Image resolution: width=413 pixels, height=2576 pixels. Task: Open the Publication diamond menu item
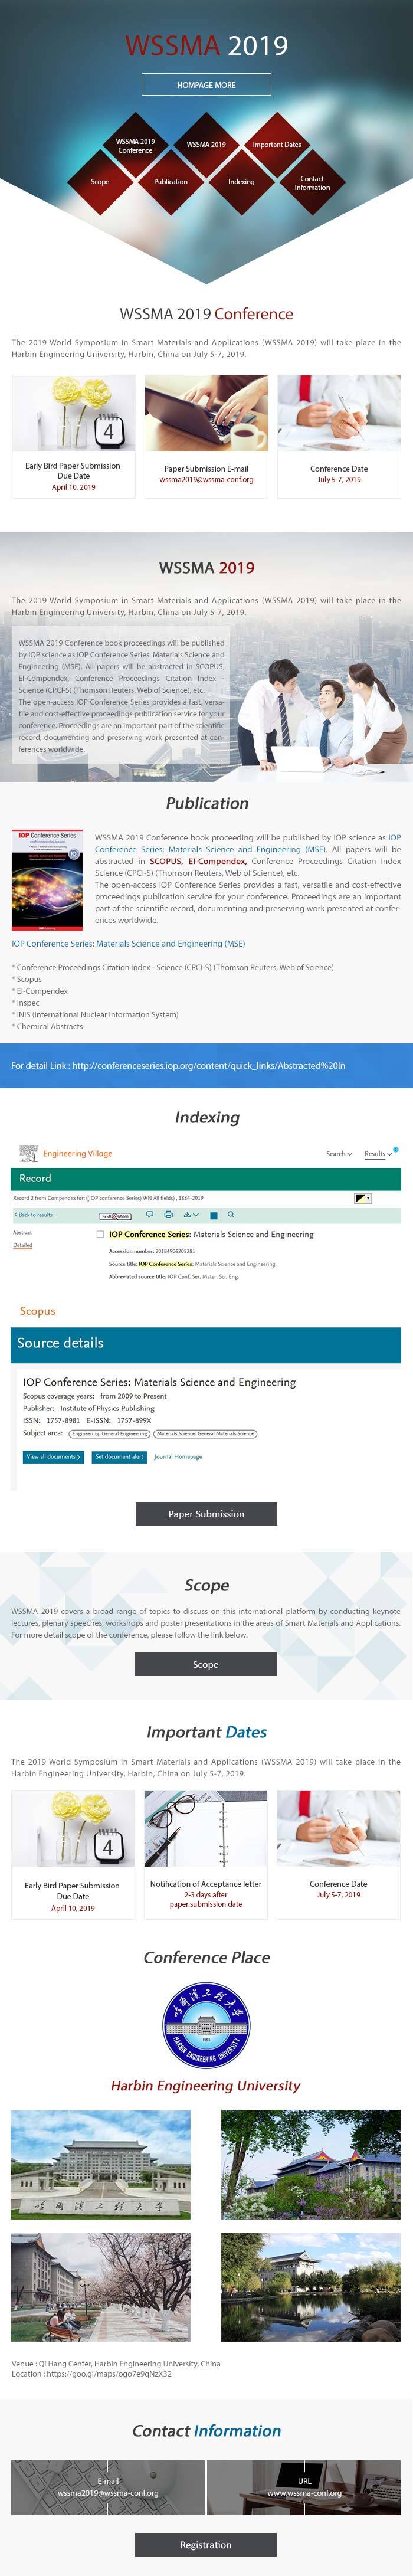pos(171,182)
